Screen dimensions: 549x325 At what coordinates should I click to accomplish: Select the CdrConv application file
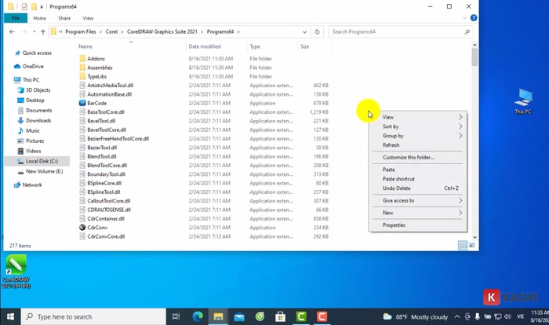pyautogui.click(x=96, y=228)
